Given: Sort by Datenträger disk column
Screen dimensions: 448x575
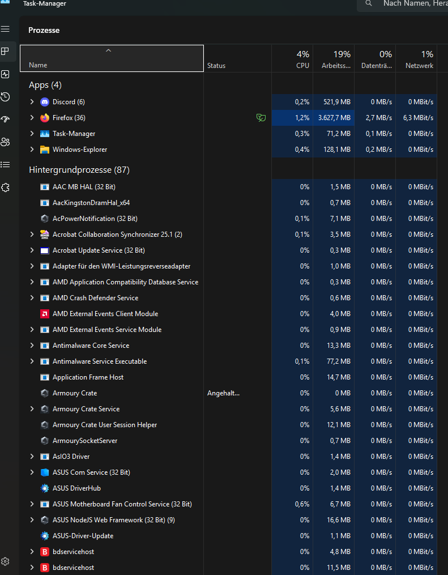Looking at the screenshot, I should 375,58.
